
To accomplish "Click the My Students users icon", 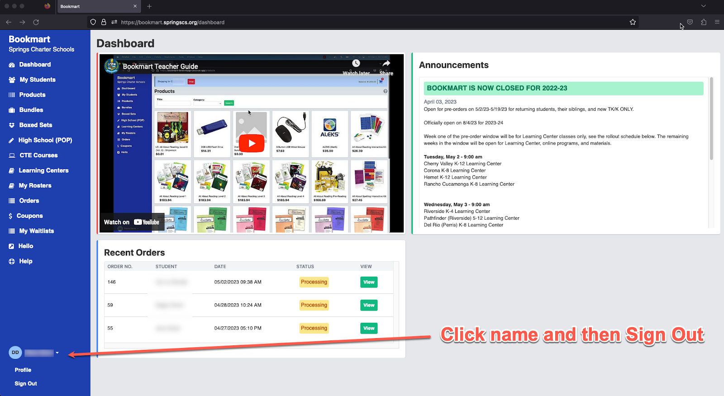I will pos(12,80).
